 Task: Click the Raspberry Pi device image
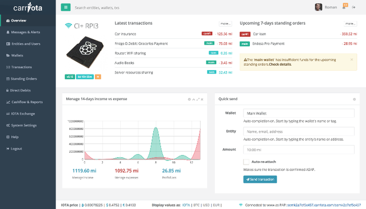click(85, 52)
